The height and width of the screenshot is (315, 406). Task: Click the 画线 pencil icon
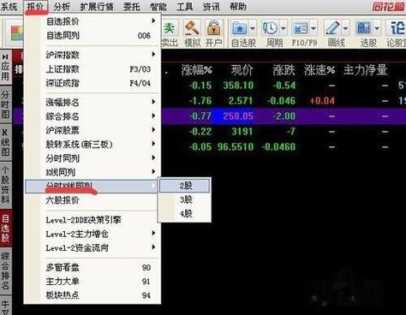[333, 28]
